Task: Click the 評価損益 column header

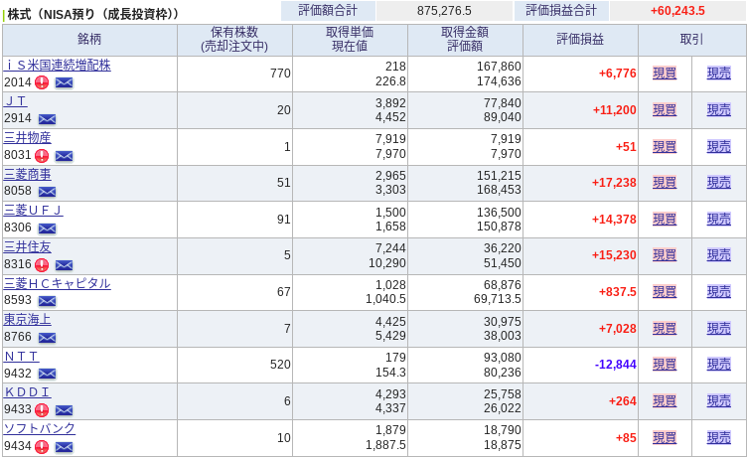Action: [x=580, y=40]
